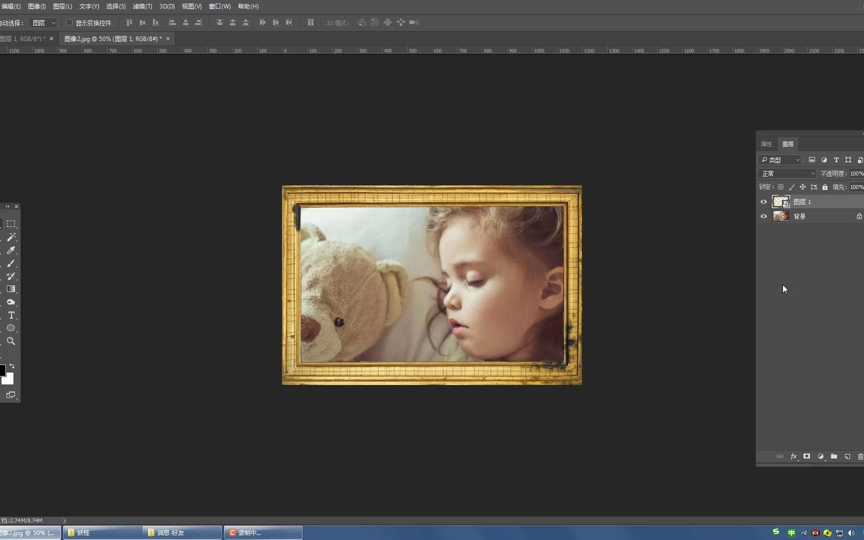The height and width of the screenshot is (540, 864).
Task: Click the delete layer trash icon
Action: click(x=860, y=456)
